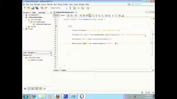This screenshot has width=177, height=99.
Task: Click the Source view button
Action: click(x=56, y=15)
